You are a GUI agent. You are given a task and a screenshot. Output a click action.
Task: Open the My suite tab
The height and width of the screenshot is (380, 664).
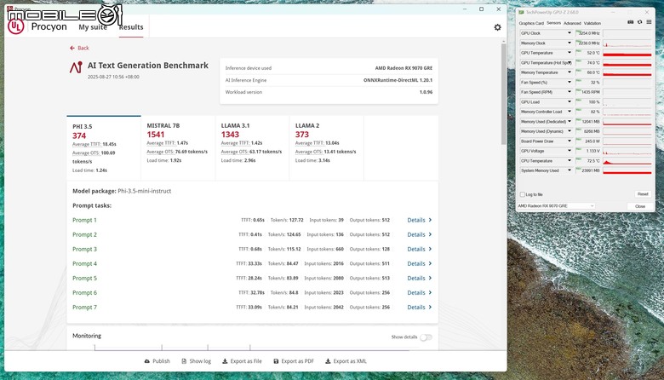pos(93,27)
